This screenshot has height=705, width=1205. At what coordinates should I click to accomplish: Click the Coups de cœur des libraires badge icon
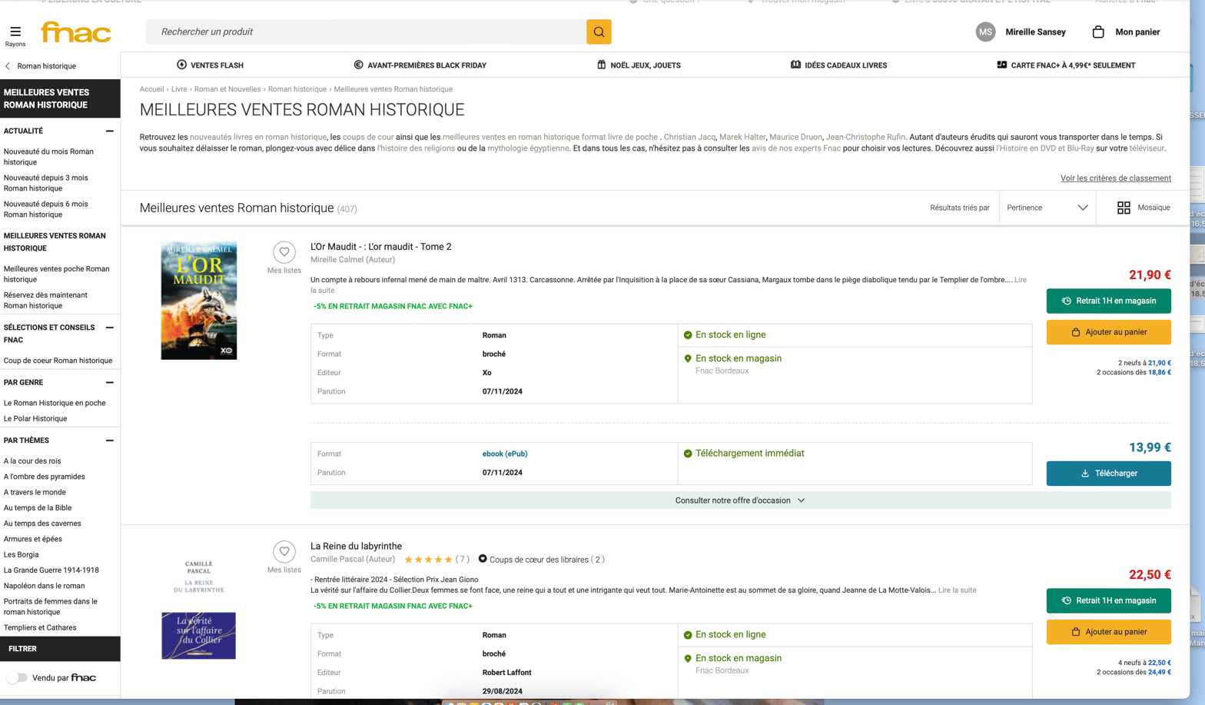pyautogui.click(x=483, y=559)
